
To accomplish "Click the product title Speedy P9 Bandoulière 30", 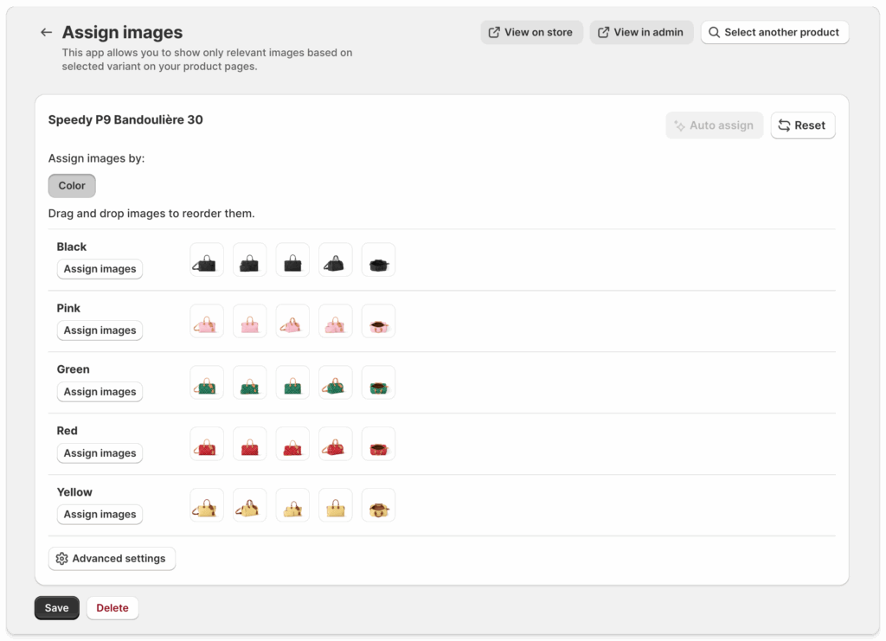I will tap(125, 119).
